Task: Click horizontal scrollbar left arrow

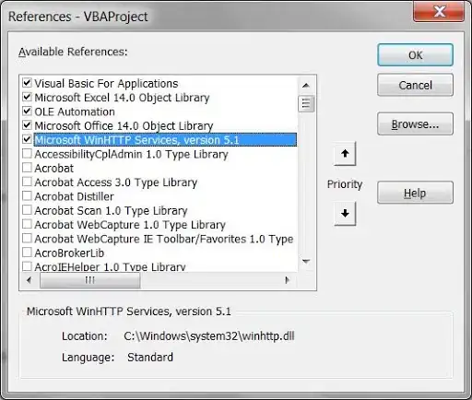Action: click(x=29, y=280)
